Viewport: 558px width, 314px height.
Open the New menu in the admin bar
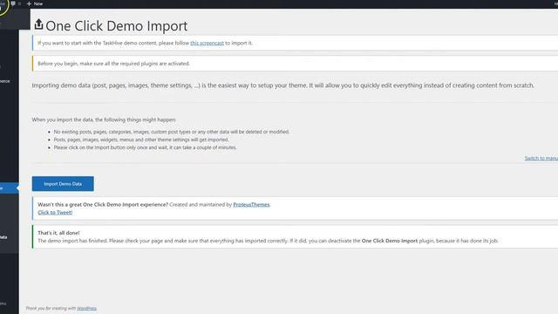35,3
